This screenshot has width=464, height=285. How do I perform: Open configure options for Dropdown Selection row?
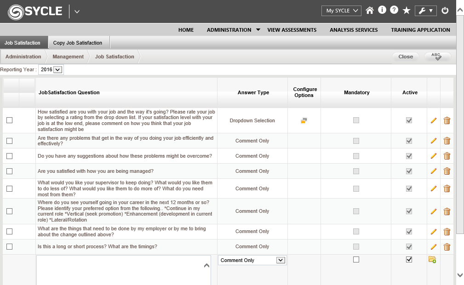tap(304, 120)
